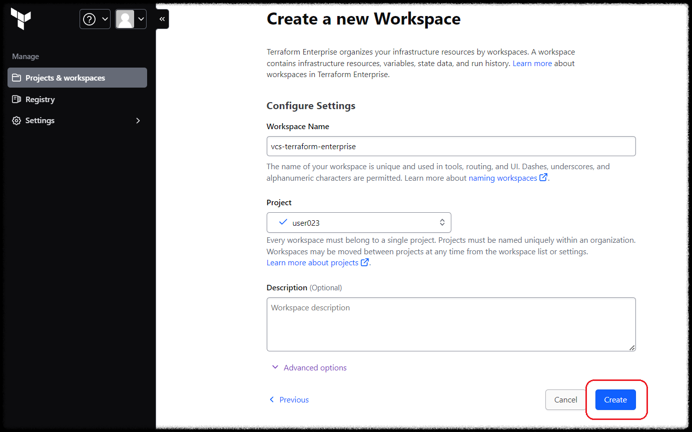Click the Terraform logo icon
The width and height of the screenshot is (692, 432).
21,19
